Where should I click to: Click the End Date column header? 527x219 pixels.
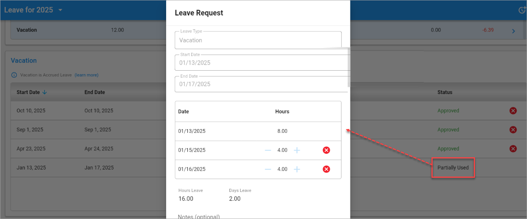point(95,92)
